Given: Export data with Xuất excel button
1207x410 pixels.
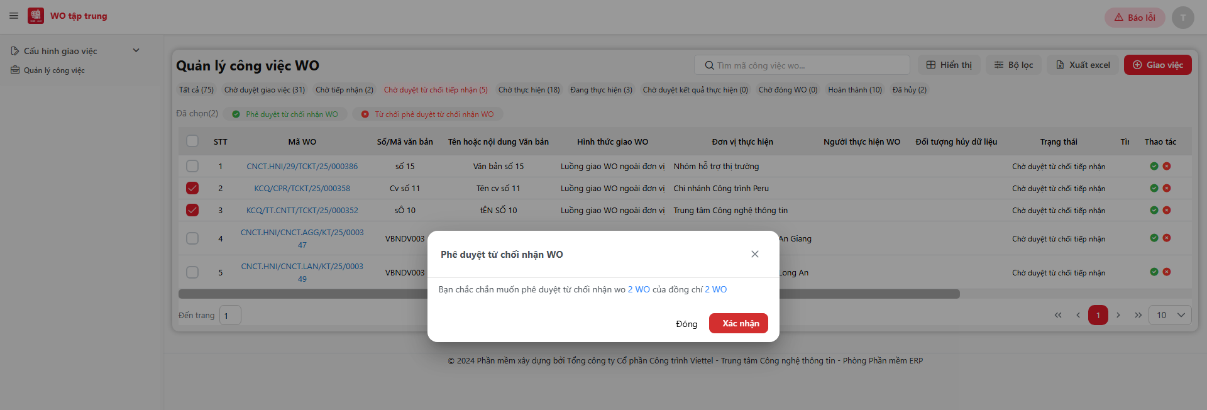Looking at the screenshot, I should [x=1083, y=65].
